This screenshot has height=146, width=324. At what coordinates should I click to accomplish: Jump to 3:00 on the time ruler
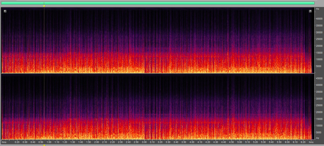pyautogui.click(x=144, y=142)
